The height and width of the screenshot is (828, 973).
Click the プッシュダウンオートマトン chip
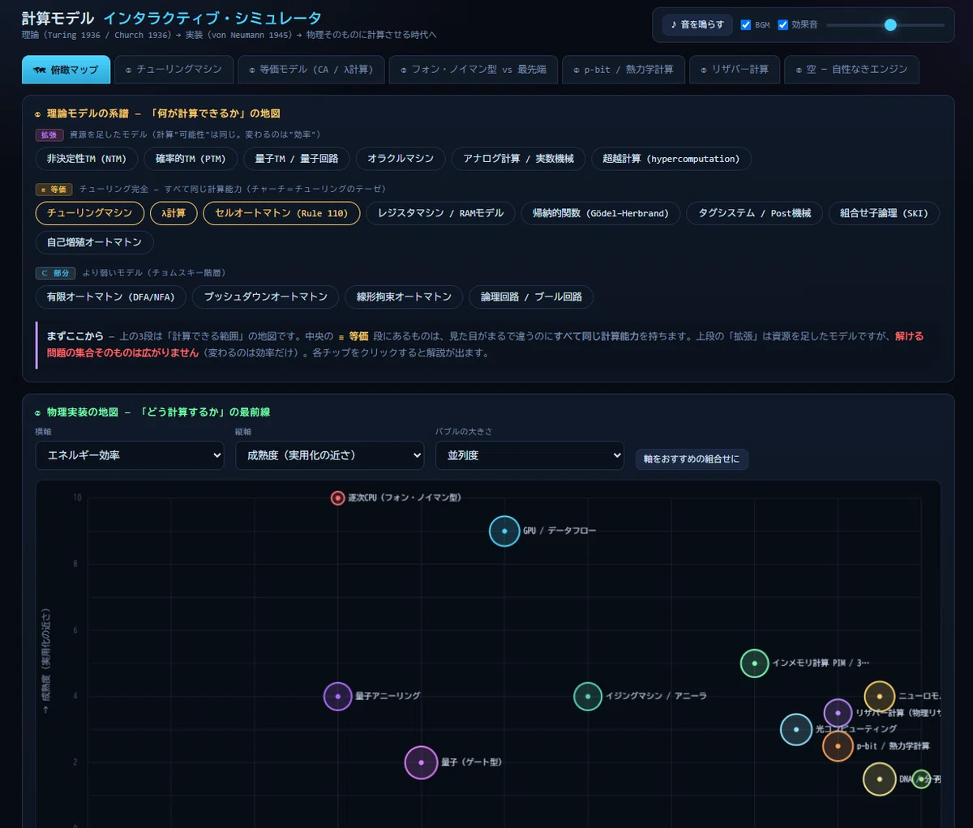266,297
